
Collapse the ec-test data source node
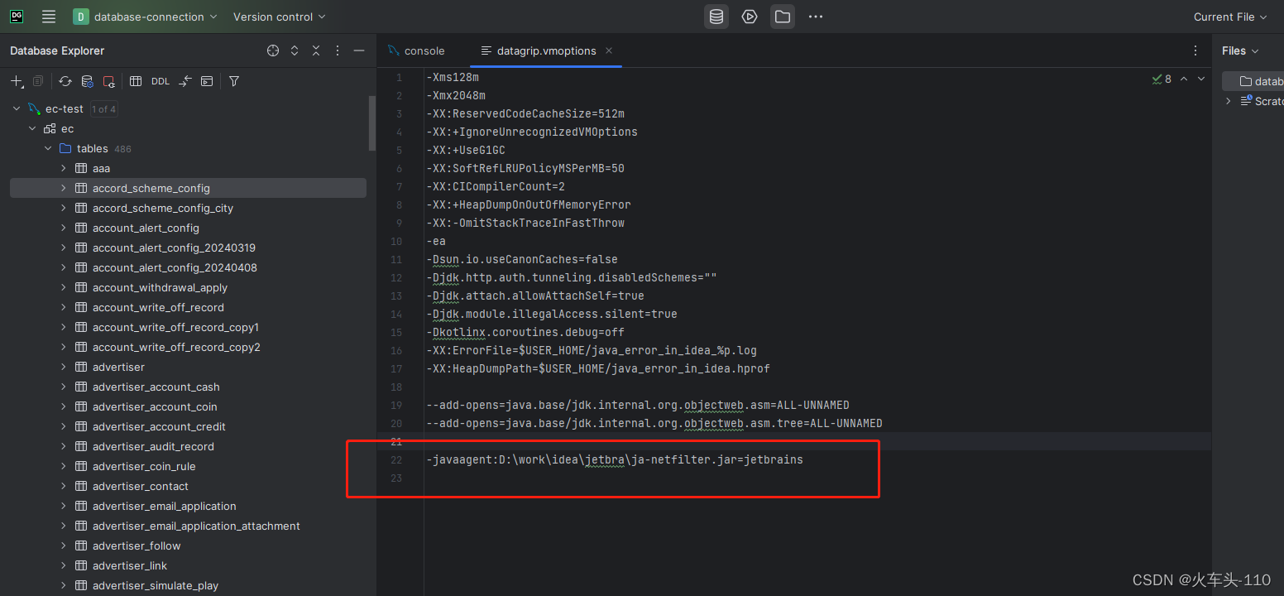pos(17,108)
